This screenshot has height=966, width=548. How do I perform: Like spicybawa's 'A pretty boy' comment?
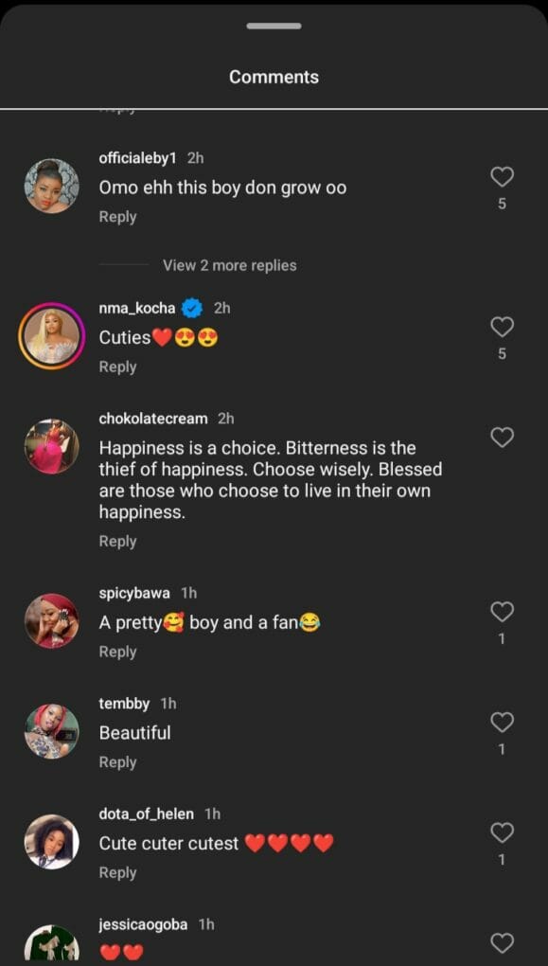pos(502,611)
